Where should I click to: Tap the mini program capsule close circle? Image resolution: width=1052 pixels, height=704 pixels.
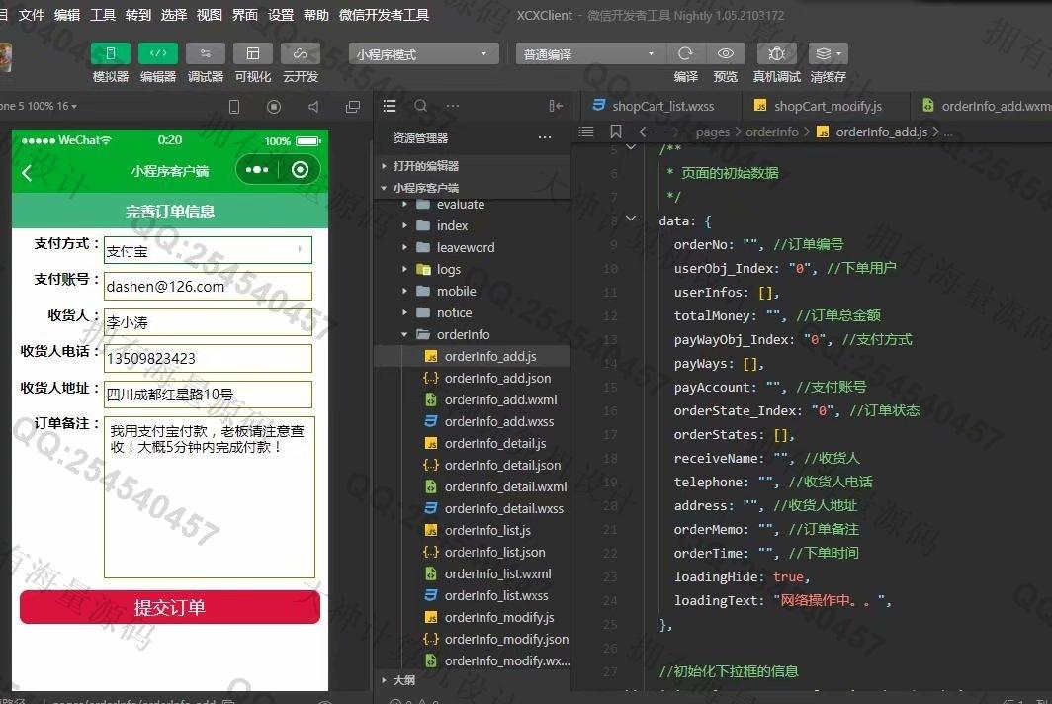(300, 170)
